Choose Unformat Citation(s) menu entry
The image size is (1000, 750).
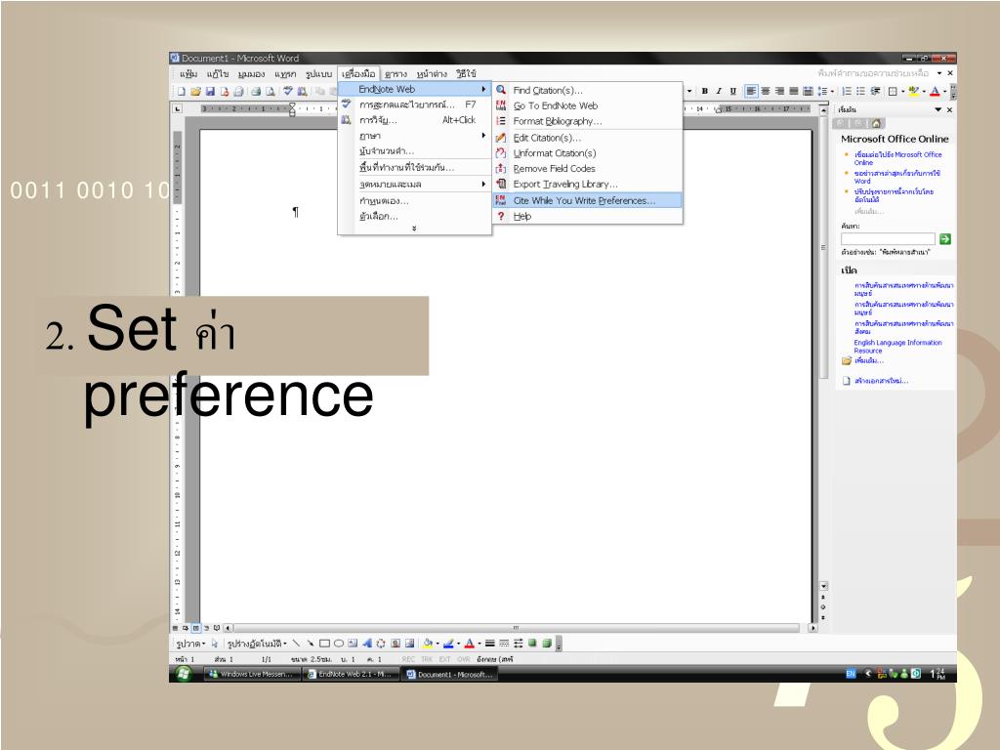coord(587,153)
